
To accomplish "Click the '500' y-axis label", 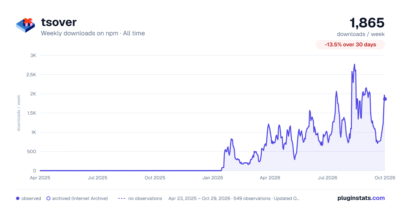I will 32,152.
